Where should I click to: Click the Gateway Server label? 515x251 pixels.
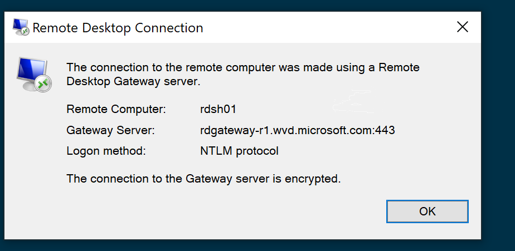coord(110,130)
